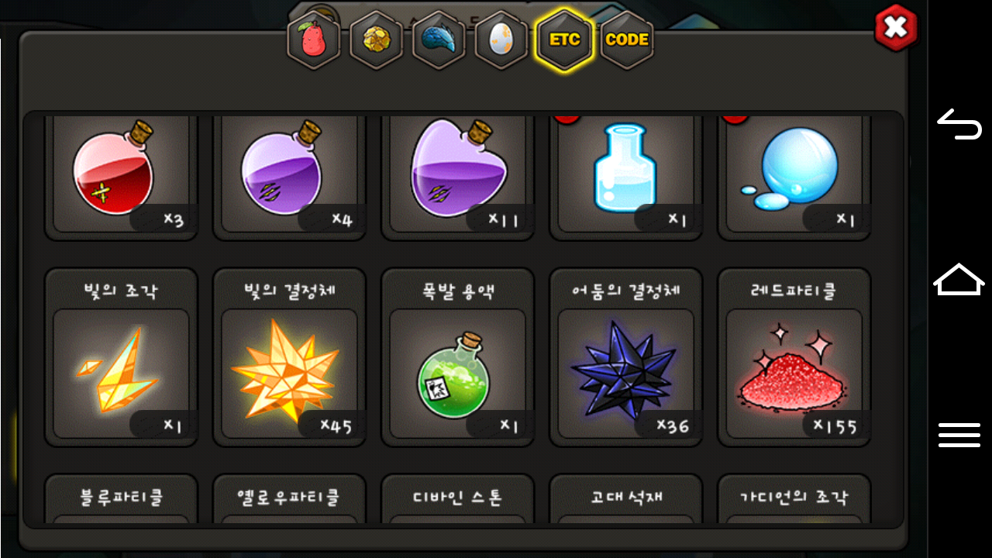
Task: Switch to the gold nugget tab
Action: pyautogui.click(x=377, y=40)
